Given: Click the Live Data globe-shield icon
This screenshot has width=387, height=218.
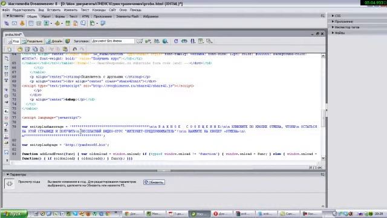Looking at the screenshot, I should [67, 41].
